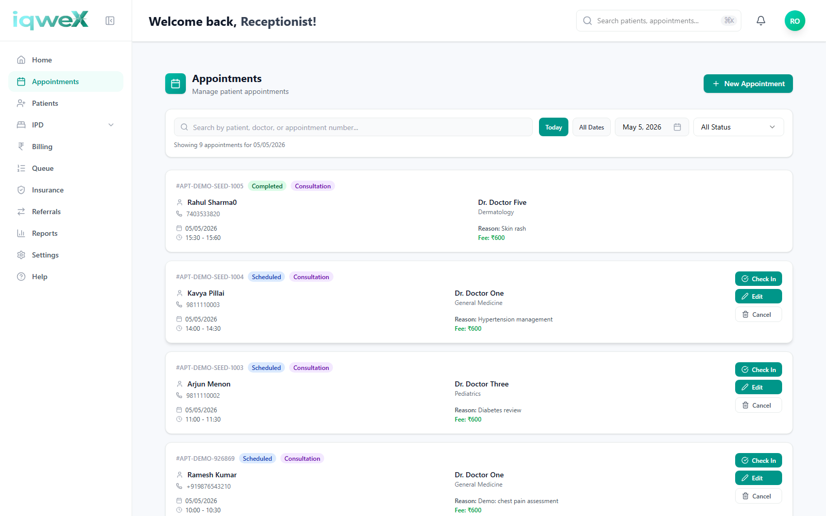Check In Kavya Pillai
The image size is (826, 516).
point(758,279)
